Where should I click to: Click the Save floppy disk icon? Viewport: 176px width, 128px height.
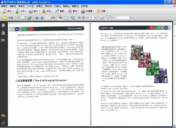pyautogui.click(x=17, y=18)
